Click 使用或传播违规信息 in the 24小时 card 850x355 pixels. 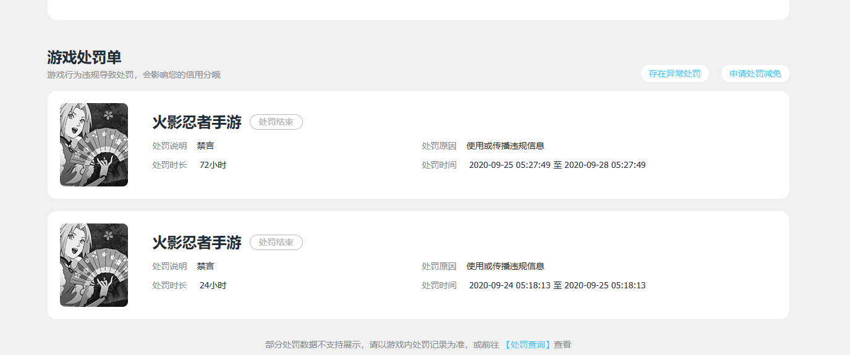[506, 266]
